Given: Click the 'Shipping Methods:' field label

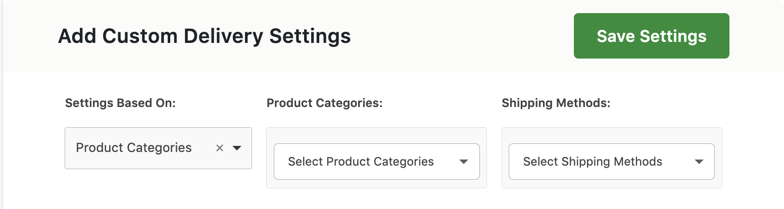Looking at the screenshot, I should pyautogui.click(x=556, y=103).
